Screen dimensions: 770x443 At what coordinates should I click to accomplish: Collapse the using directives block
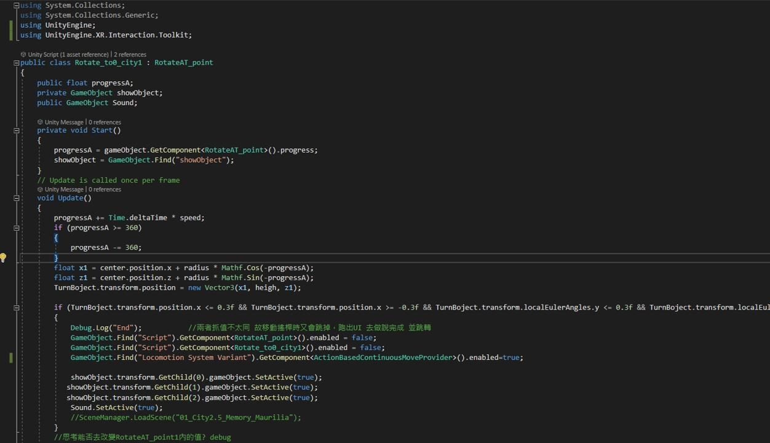pos(16,5)
